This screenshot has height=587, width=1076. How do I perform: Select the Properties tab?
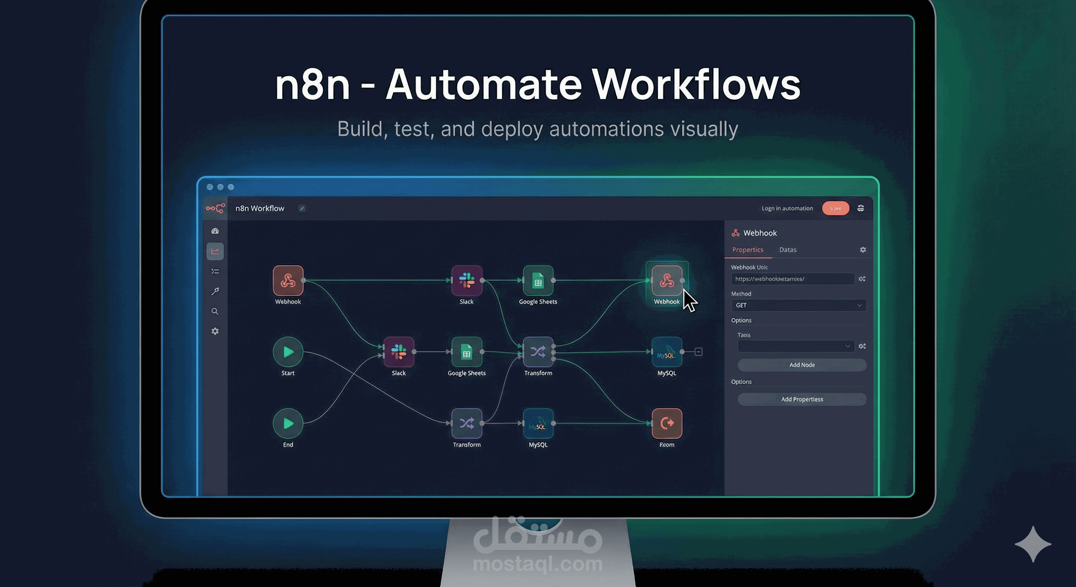tap(747, 250)
